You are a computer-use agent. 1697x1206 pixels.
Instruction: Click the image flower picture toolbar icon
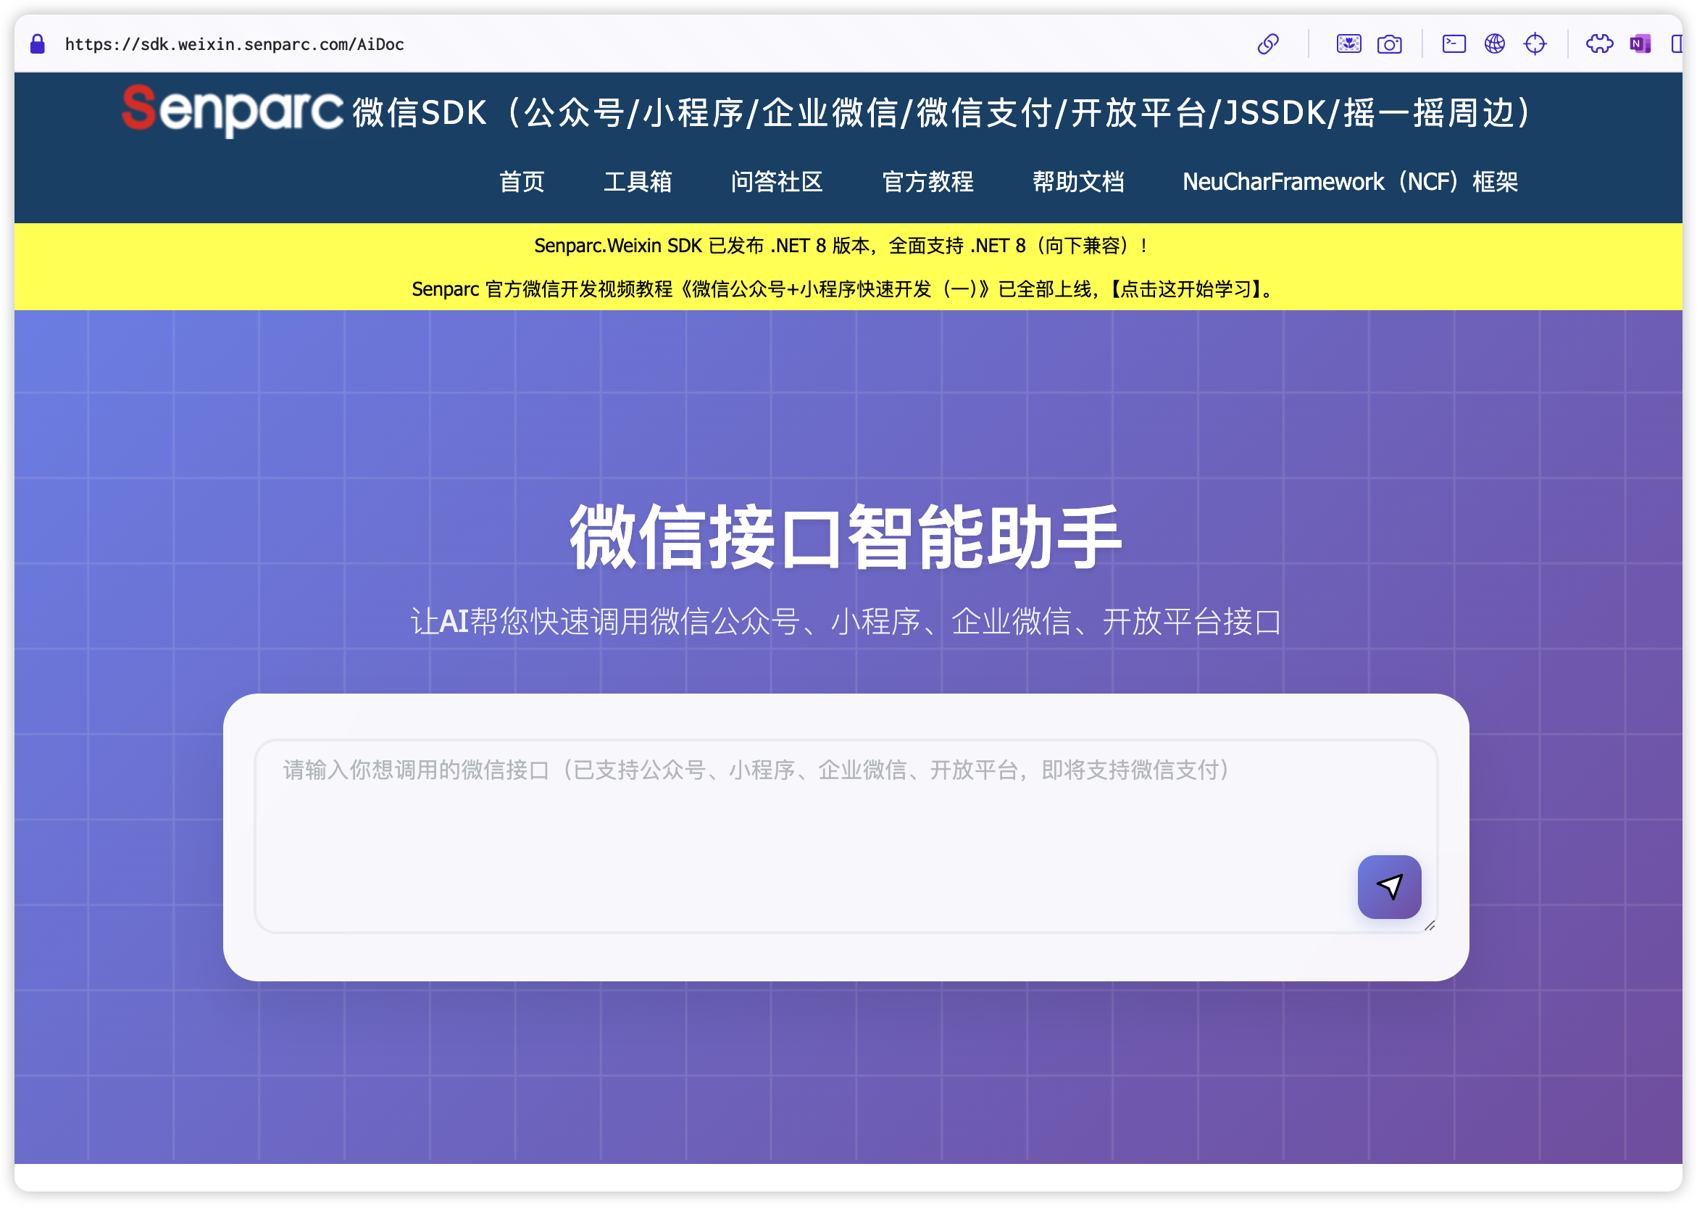[x=1348, y=44]
